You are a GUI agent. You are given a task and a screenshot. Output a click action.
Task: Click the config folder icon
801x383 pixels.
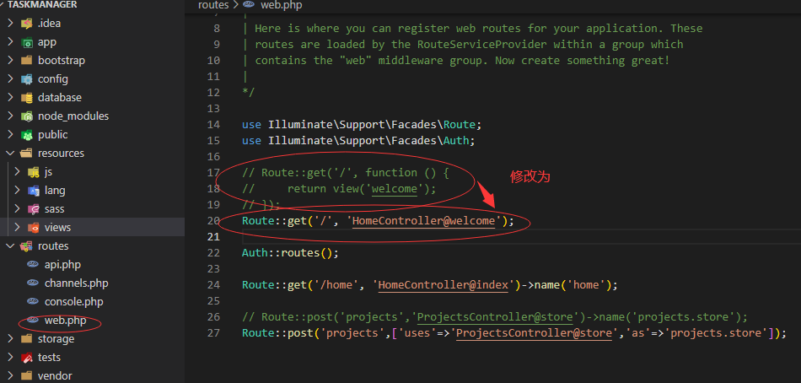27,79
